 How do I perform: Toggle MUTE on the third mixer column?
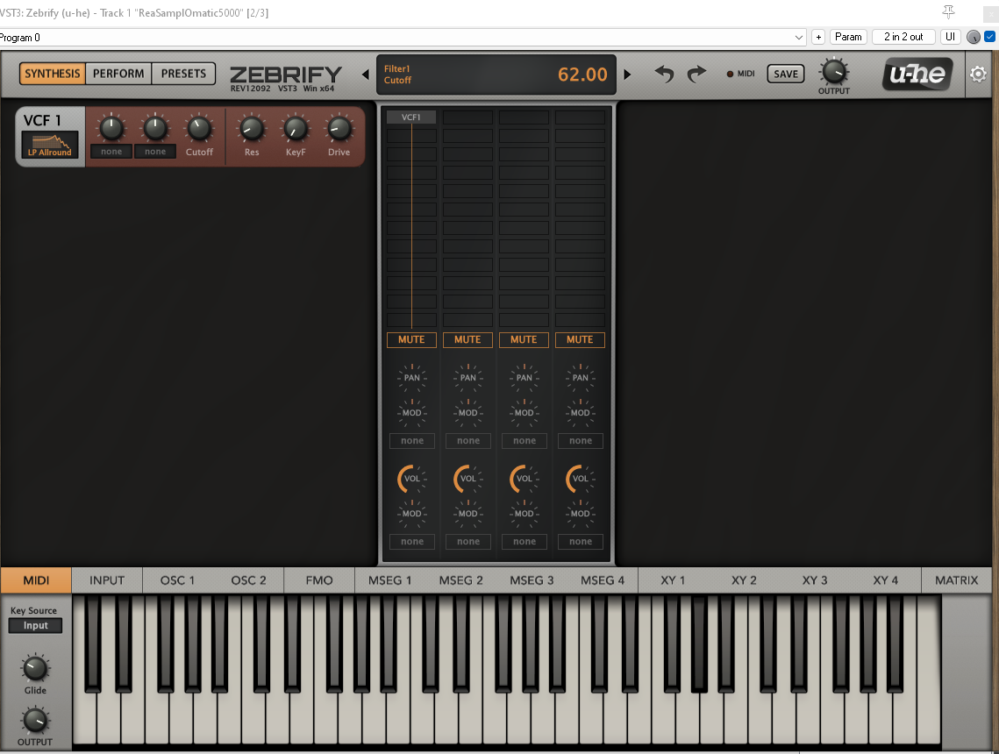point(524,340)
